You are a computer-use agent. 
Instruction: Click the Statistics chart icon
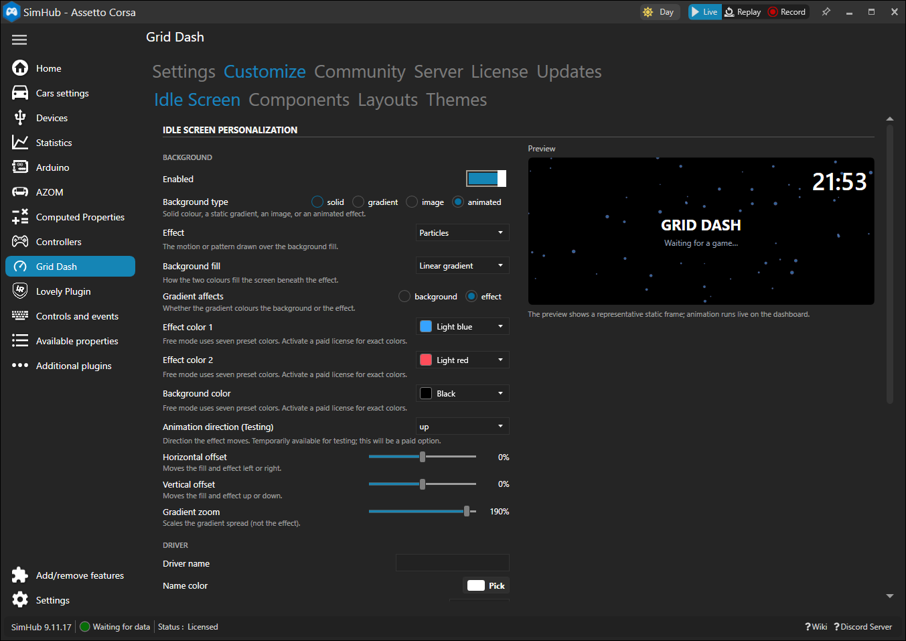(x=20, y=142)
